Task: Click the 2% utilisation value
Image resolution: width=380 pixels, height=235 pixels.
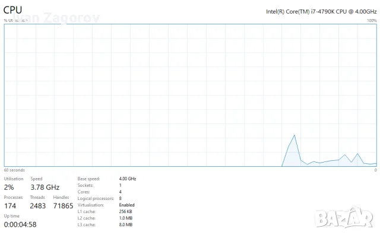Action: [9, 188]
